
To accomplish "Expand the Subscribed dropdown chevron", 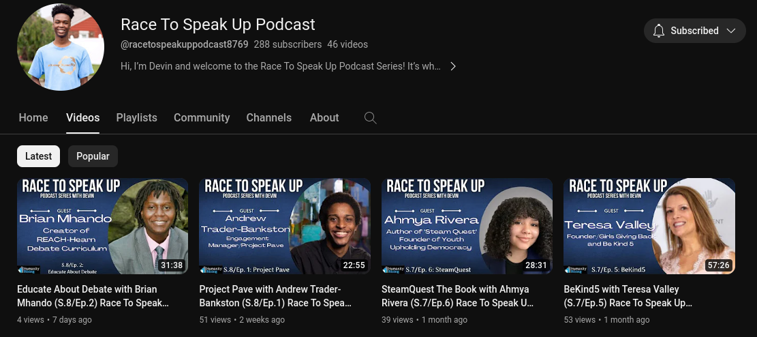I will (x=731, y=31).
